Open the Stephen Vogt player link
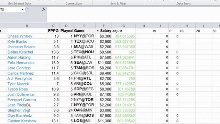The height and width of the screenshot is (124, 220). (x=19, y=110)
